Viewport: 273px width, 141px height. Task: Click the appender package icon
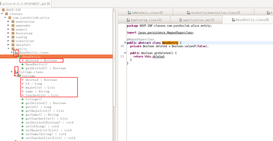click(x=13, y=25)
